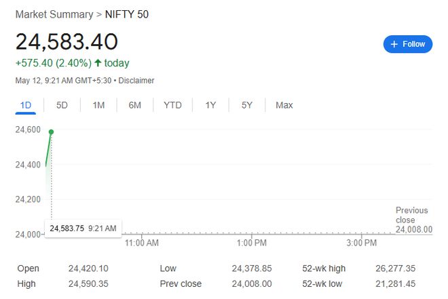Switch to the 1M chart range
This screenshot has height=299, width=448.
(x=98, y=105)
